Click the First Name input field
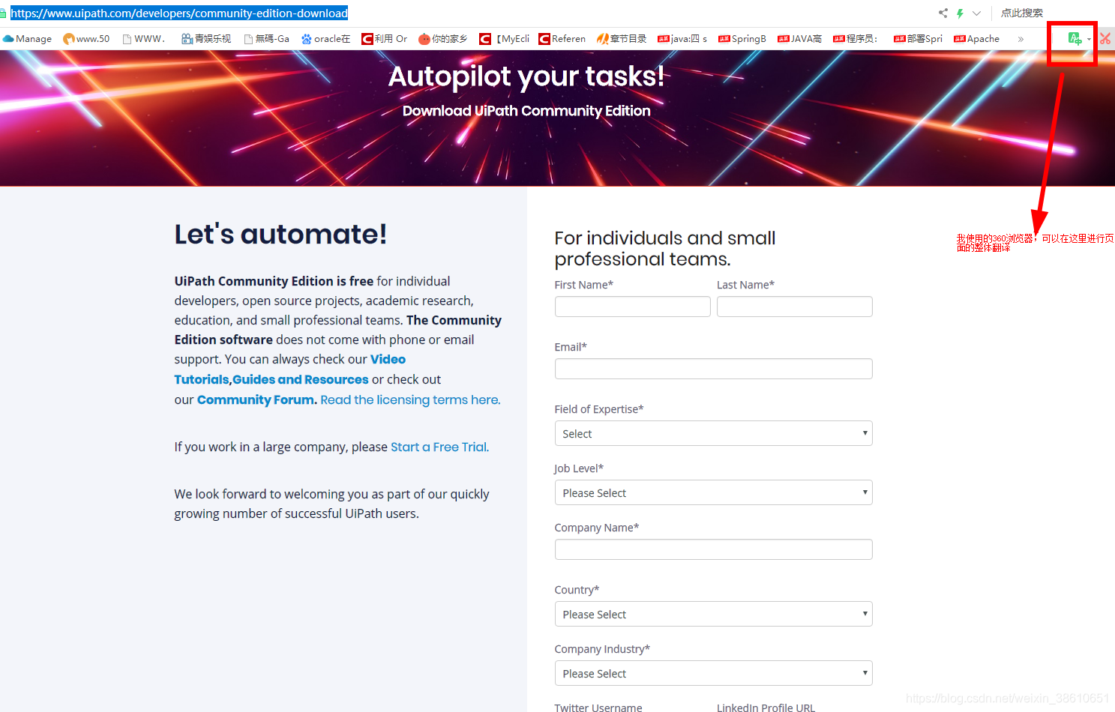Screen dimensions: 1115x712 click(632, 307)
